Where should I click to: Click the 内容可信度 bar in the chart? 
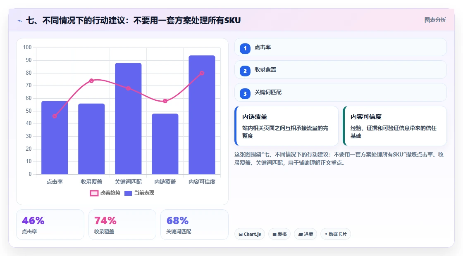click(x=202, y=115)
